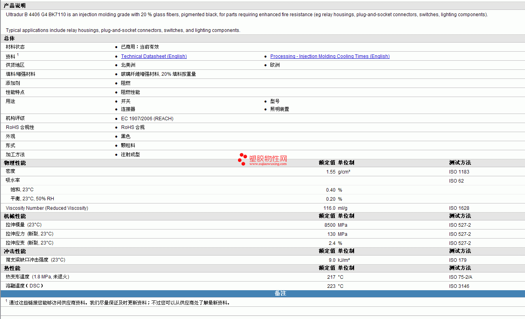Select the value 已商用：当前有效
The image size is (525, 319).
(x=140, y=47)
